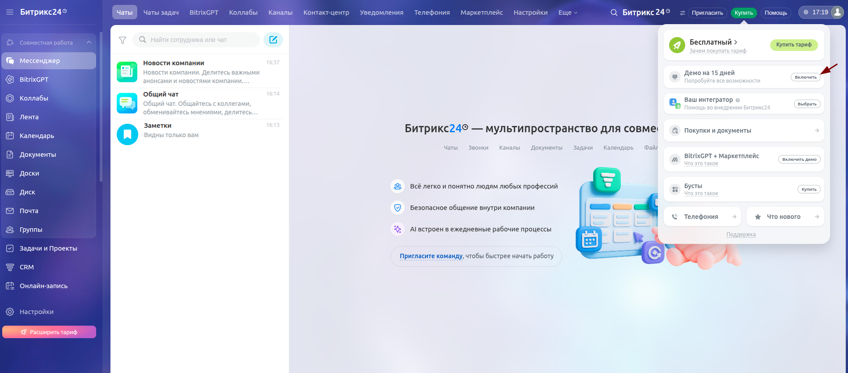The height and width of the screenshot is (373, 848).
Task: Open the Что нового card
Action: point(785,217)
